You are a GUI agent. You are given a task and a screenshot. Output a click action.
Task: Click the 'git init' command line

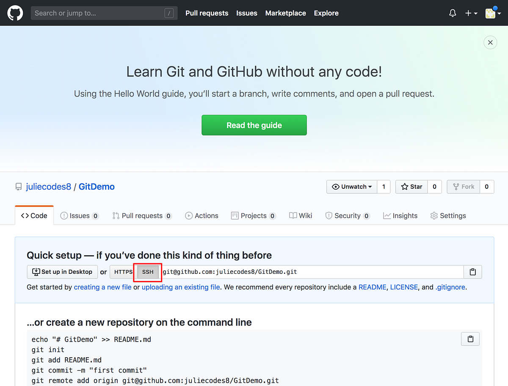[x=48, y=350]
